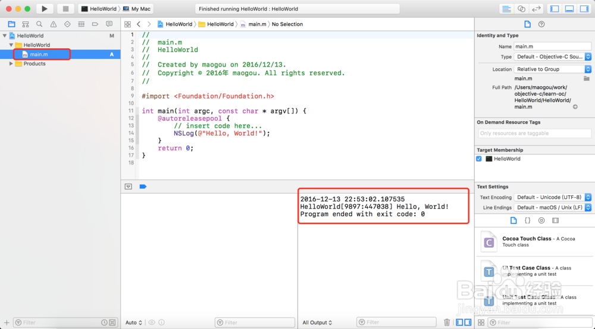This screenshot has width=595, height=329.
Task: Click print description info icon
Action: coord(162,322)
